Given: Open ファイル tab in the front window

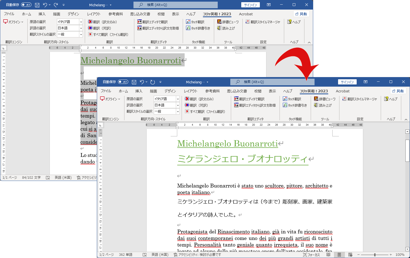Looking at the screenshot, I should [x=106, y=91].
